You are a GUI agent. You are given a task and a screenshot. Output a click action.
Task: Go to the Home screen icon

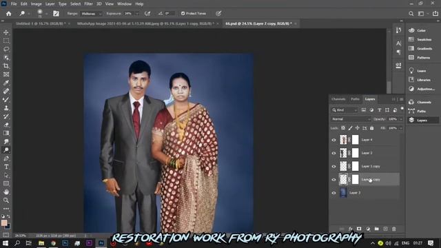coord(9,14)
